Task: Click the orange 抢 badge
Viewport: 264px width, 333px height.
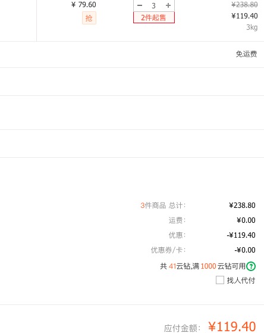Action: pyautogui.click(x=89, y=18)
